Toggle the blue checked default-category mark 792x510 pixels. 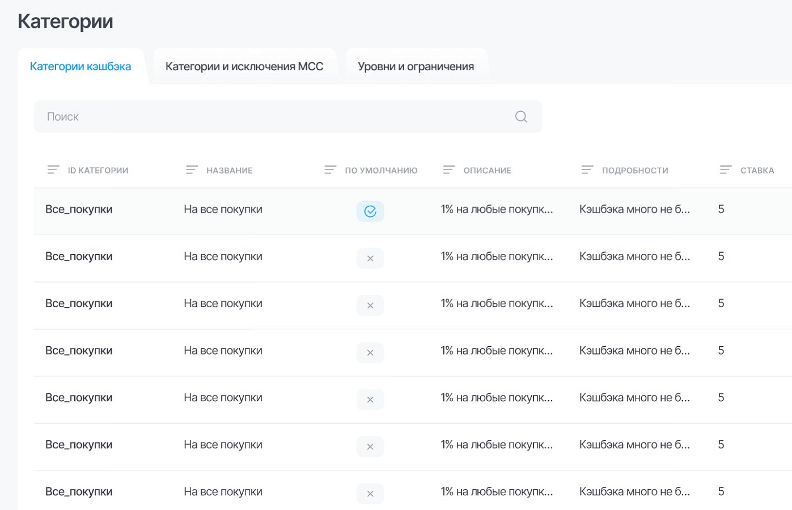point(370,211)
